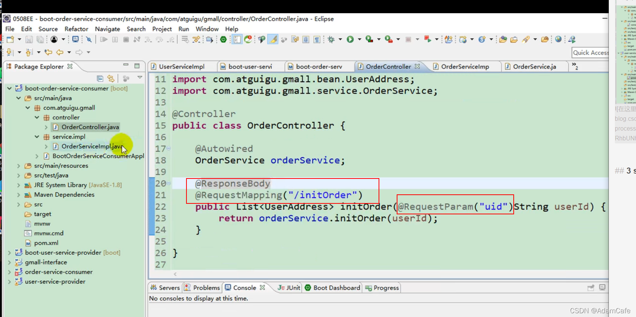636x317 pixels.
Task: Click the Save All toolbar icon
Action: click(40, 39)
